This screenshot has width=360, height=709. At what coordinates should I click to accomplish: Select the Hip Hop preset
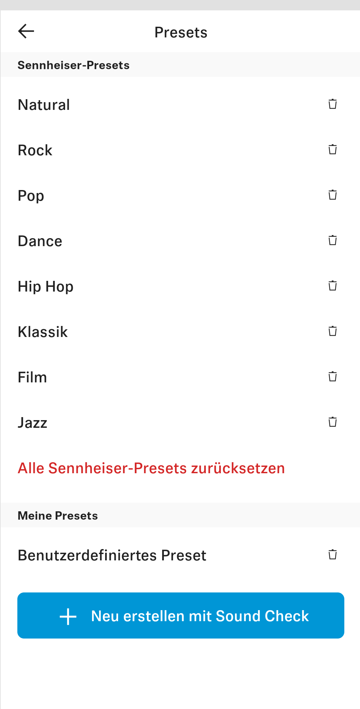(x=46, y=287)
